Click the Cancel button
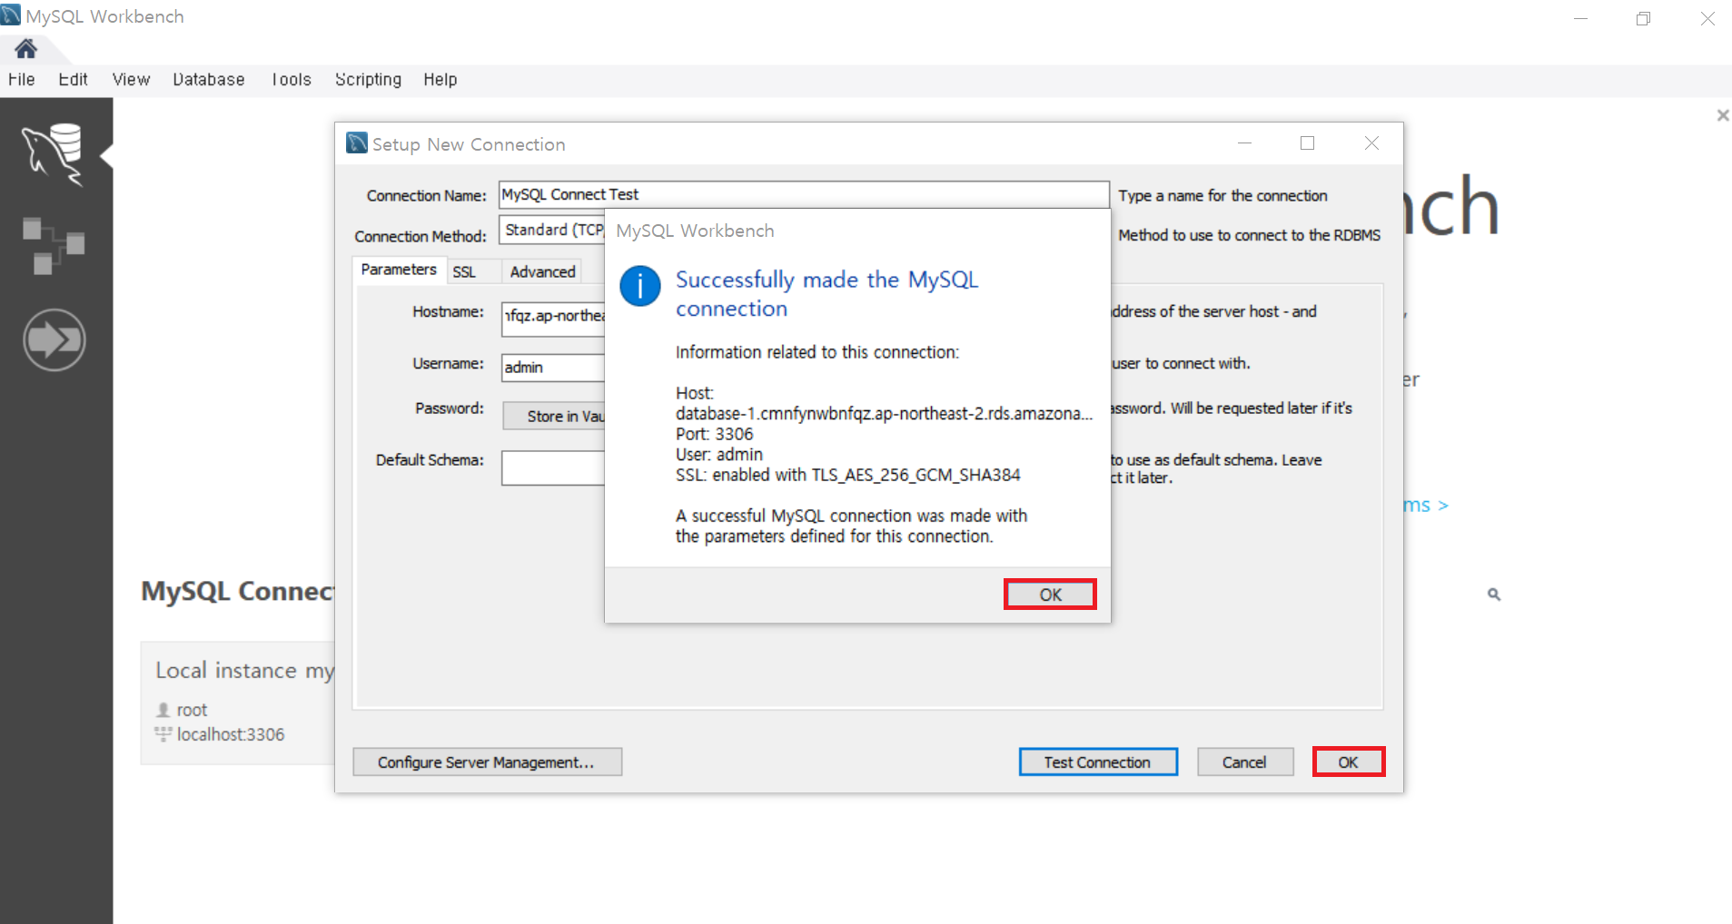The height and width of the screenshot is (924, 1732). pos(1244,762)
